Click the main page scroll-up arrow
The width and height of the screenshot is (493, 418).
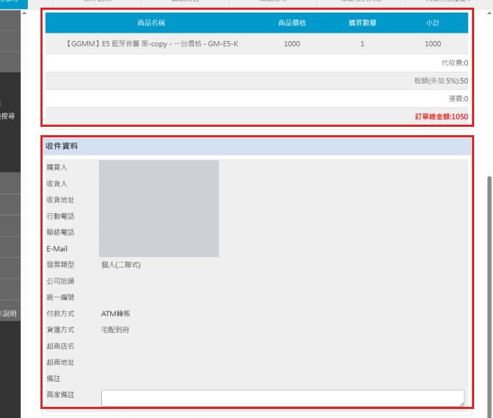point(490,13)
